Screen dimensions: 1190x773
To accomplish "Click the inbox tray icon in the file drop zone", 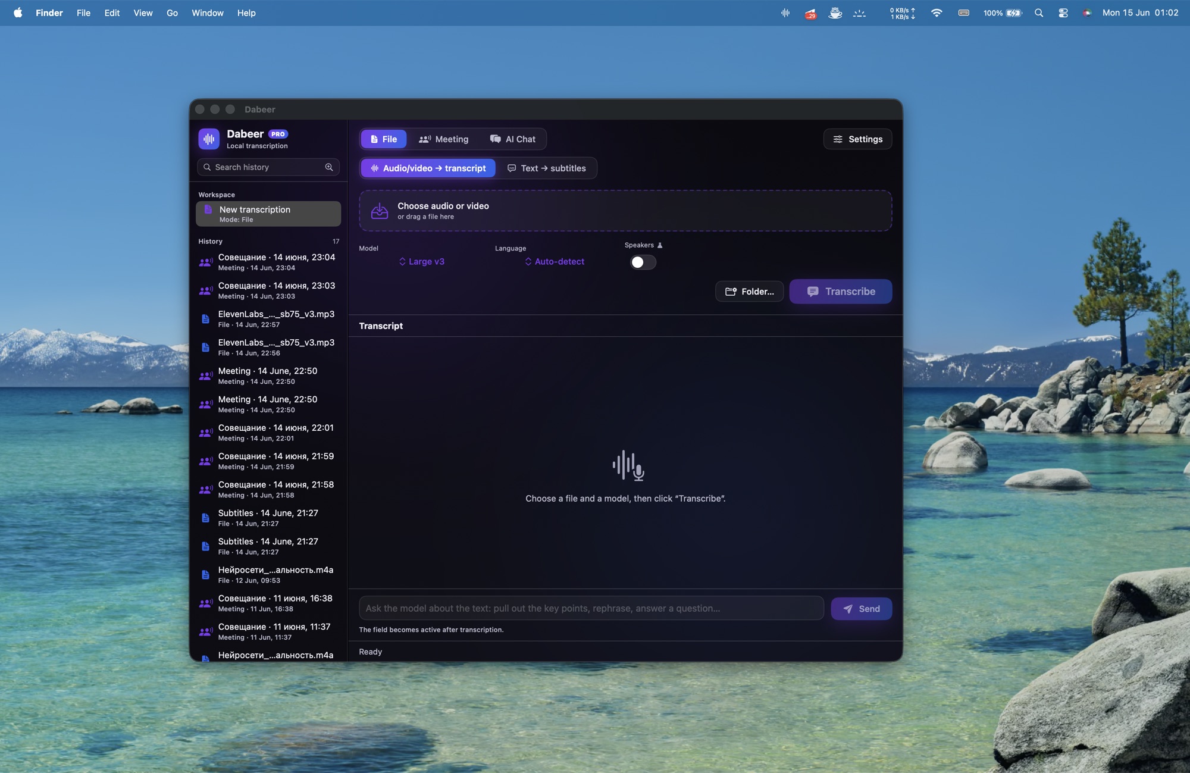I will coord(380,211).
